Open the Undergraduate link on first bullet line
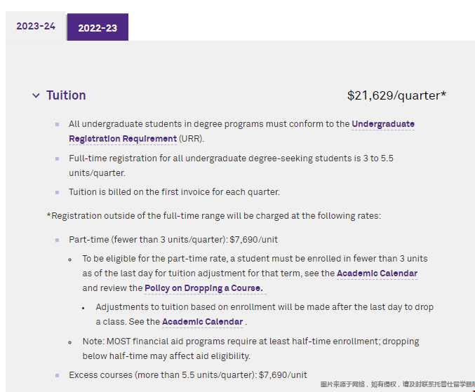The height and width of the screenshot is (392, 475). click(x=383, y=124)
